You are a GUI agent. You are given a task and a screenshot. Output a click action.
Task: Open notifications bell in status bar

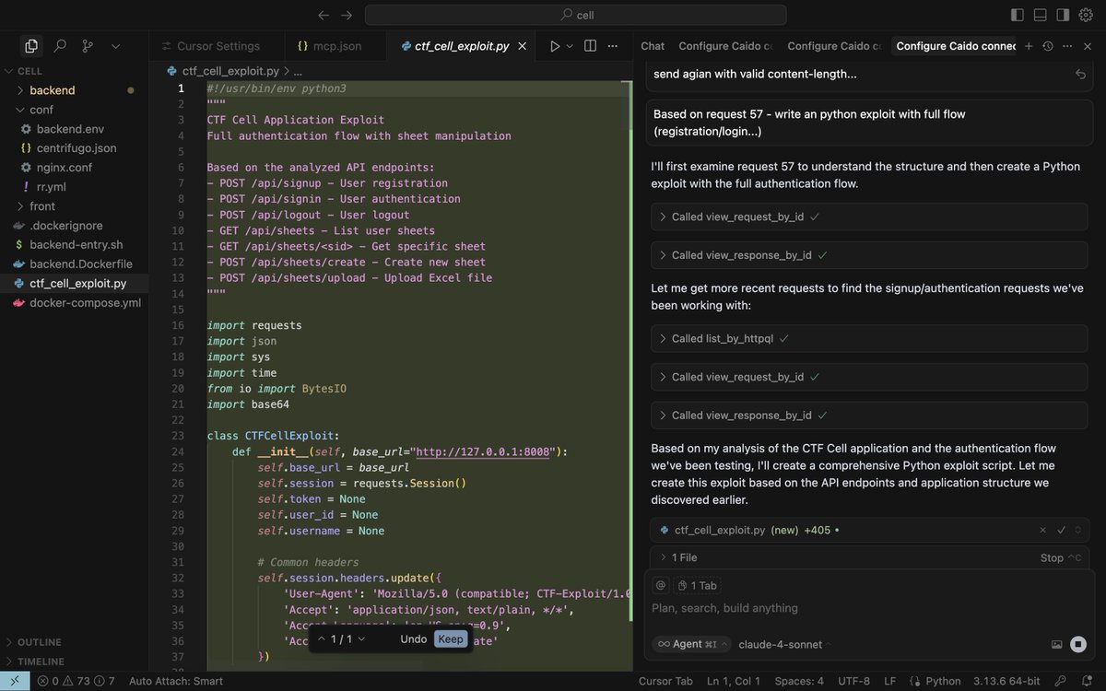[1088, 681]
